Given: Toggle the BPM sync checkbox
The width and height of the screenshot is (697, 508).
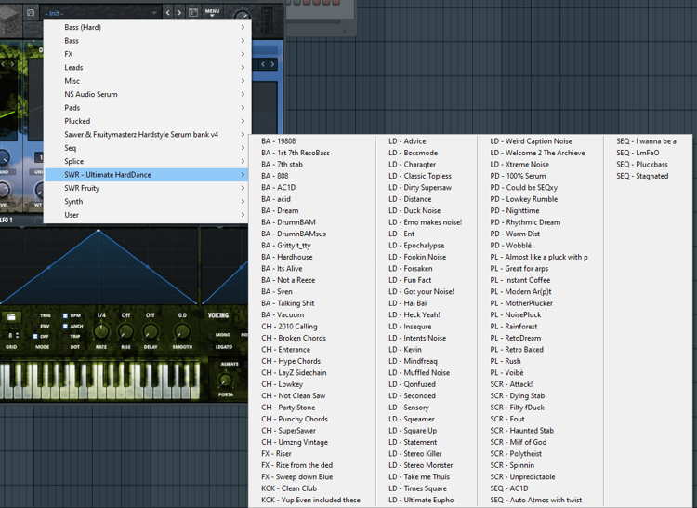Looking at the screenshot, I should click(x=65, y=315).
